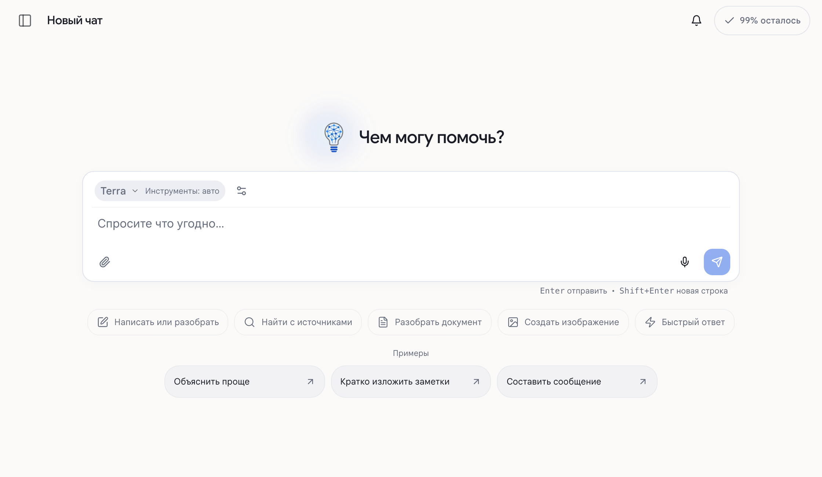
Task: Click the lightbulb logo icon
Action: 334,137
